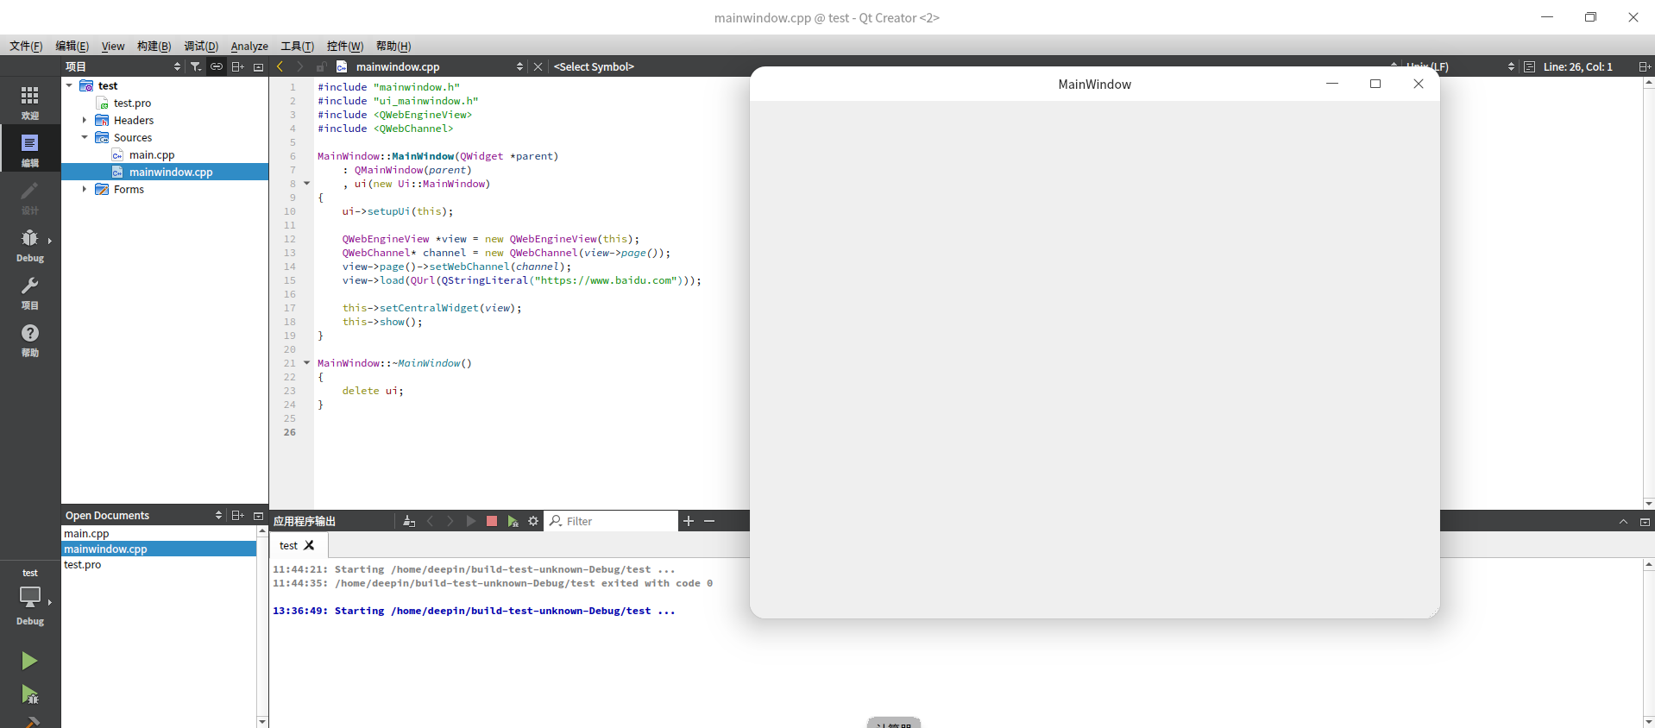The width and height of the screenshot is (1655, 728).
Task: Open main.cpp from Open Documents list
Action: tap(86, 533)
